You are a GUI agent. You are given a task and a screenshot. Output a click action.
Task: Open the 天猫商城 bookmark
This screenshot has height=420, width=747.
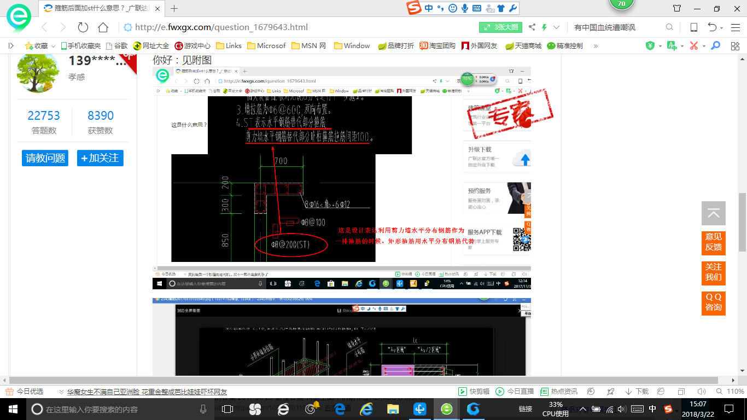tap(523, 46)
